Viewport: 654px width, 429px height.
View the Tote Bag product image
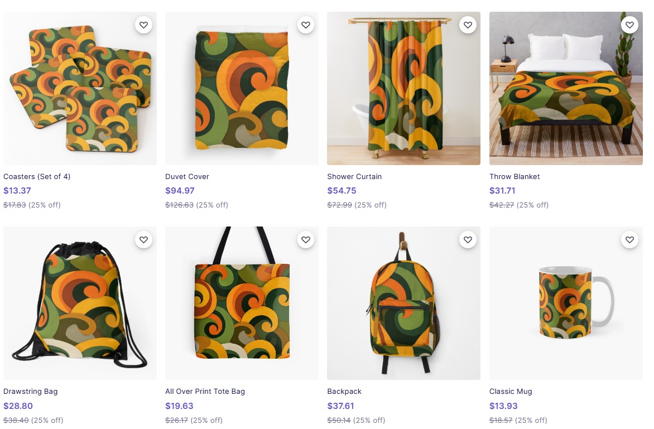(x=242, y=310)
